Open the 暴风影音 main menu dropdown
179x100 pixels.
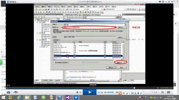coord(12,2)
